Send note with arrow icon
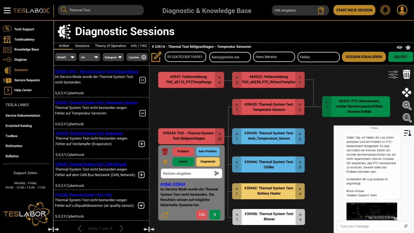Viewport: 414px width, 233px height. (217, 173)
